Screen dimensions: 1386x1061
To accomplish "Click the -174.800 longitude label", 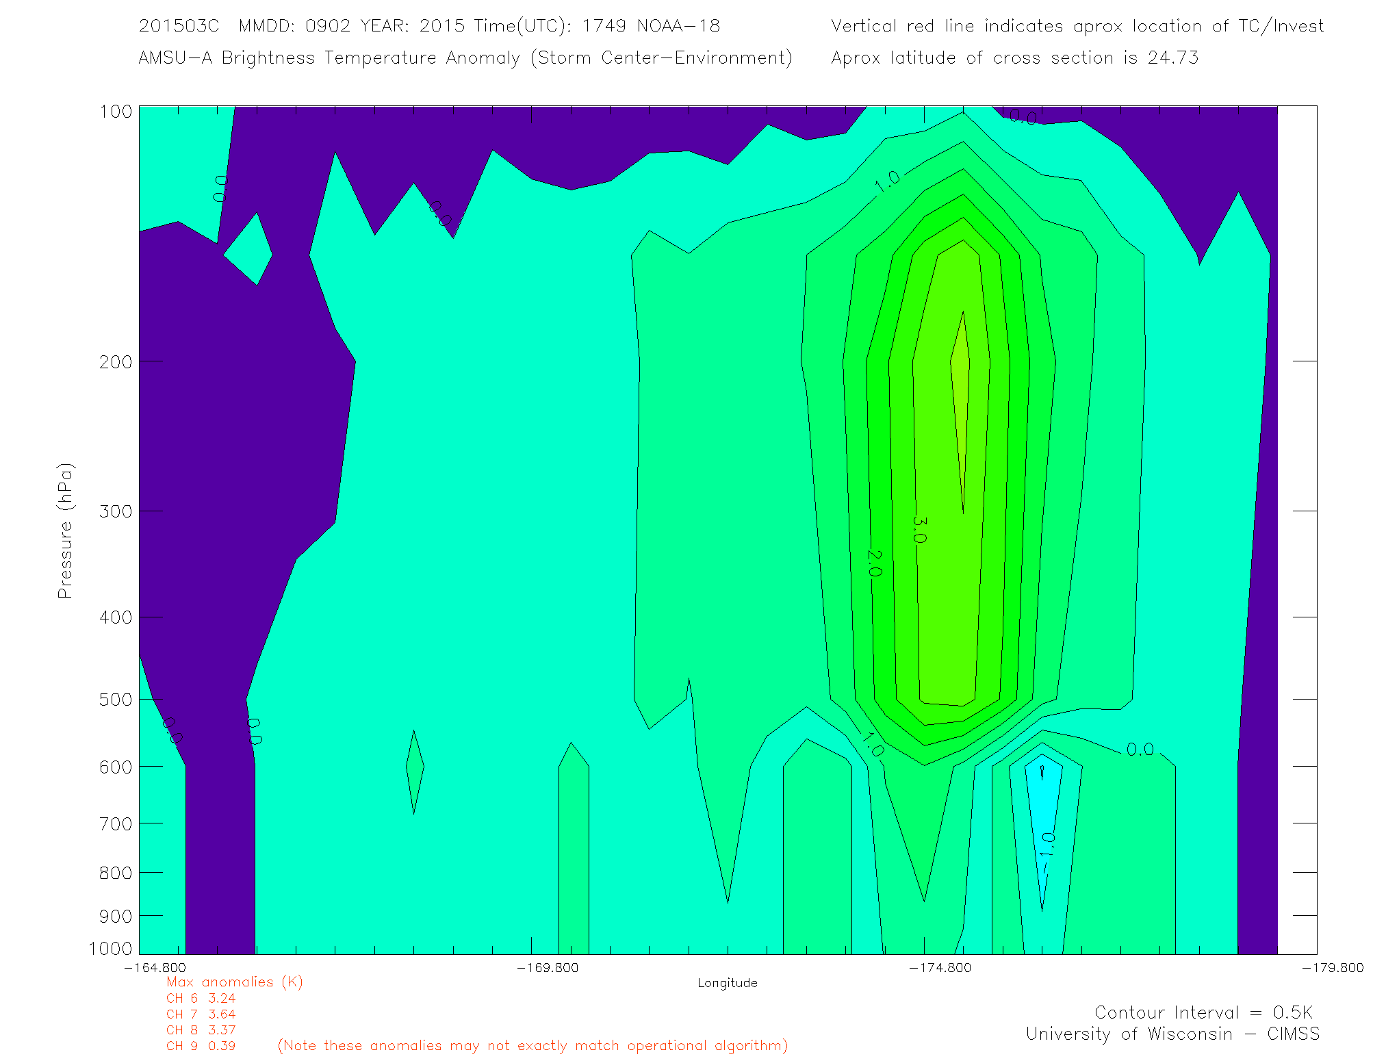I will (x=940, y=968).
